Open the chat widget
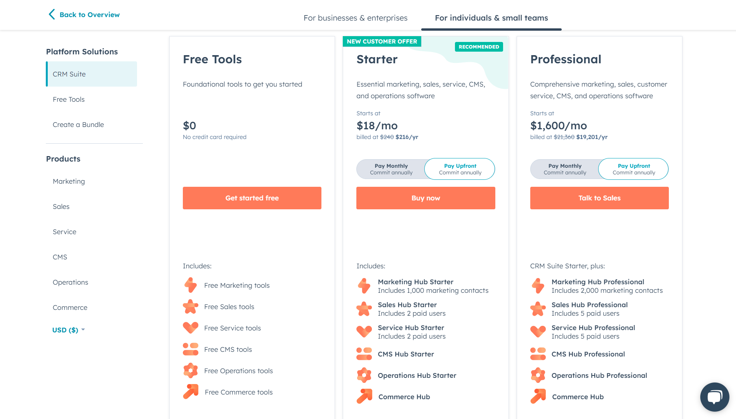The image size is (736, 419). point(715,396)
